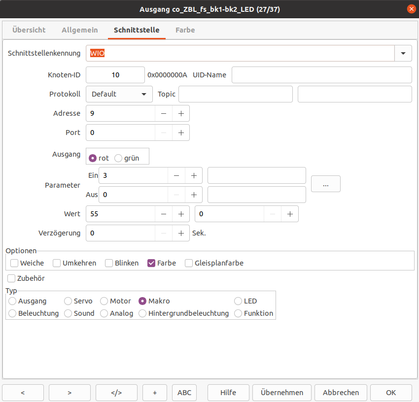
Task: Expand the Schnittstellenkennung dropdown
Action: [403, 53]
